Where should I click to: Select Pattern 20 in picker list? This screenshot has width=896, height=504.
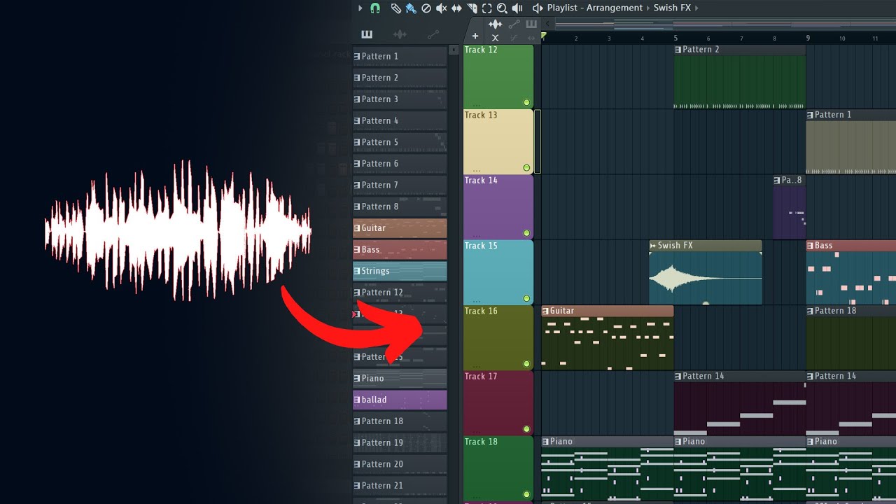point(400,464)
